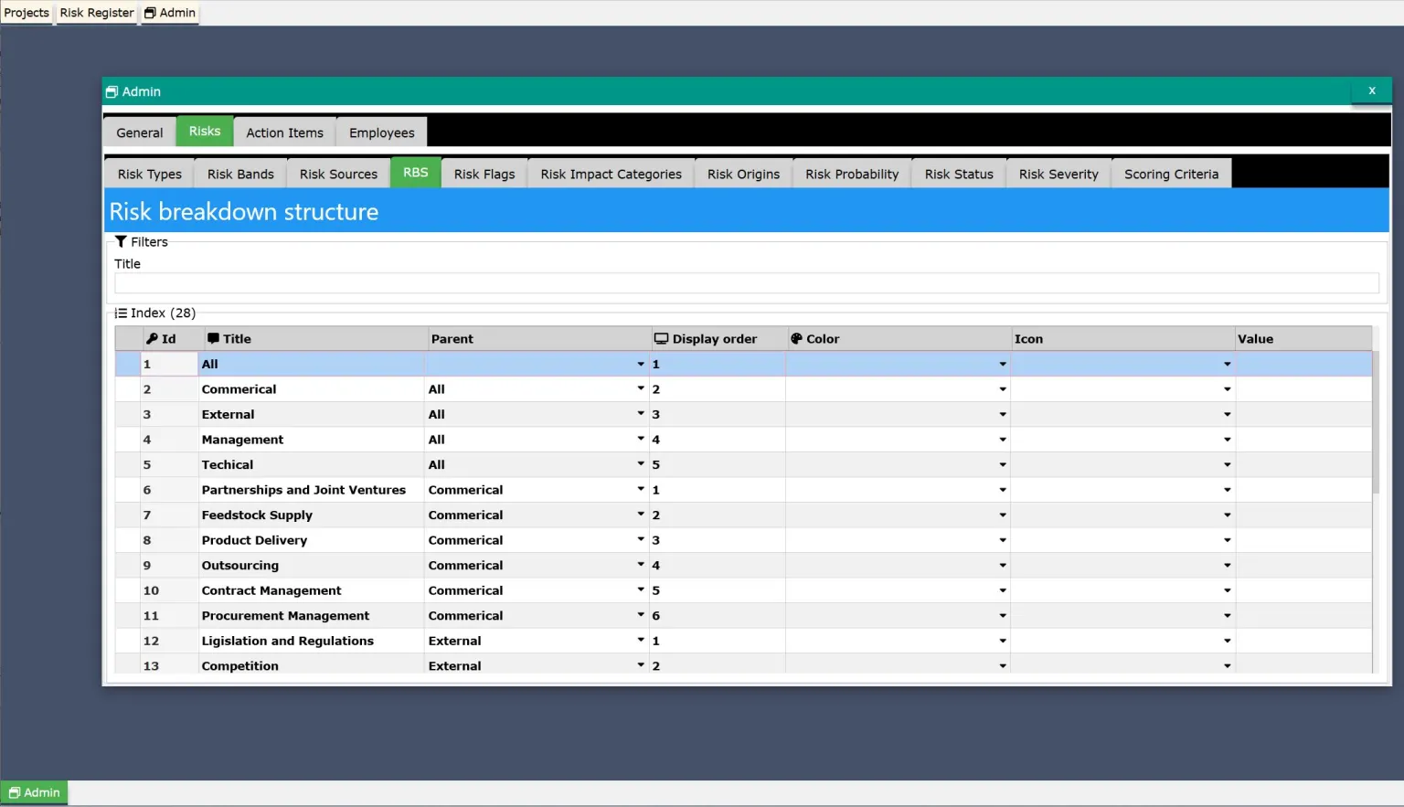Screen dimensions: 1404x807
Task: Click the Admin taskbar button at bottom
Action: click(x=35, y=793)
